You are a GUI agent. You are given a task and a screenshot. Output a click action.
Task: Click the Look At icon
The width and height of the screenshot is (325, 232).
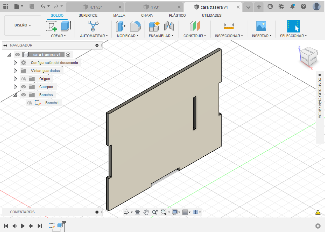point(137,212)
